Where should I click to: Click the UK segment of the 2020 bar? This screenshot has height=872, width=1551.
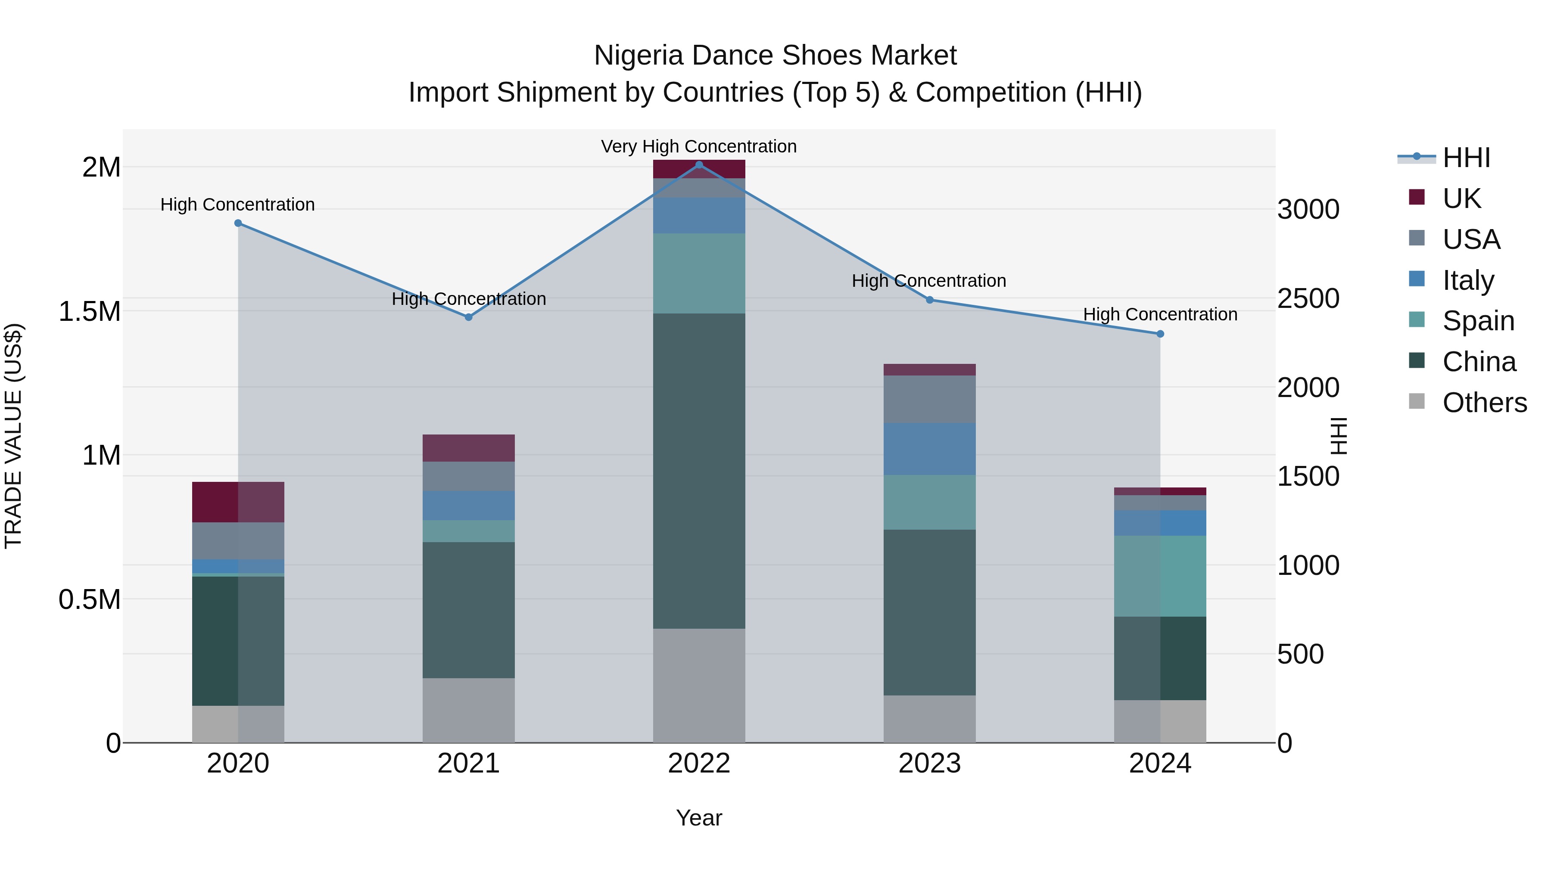tap(238, 502)
